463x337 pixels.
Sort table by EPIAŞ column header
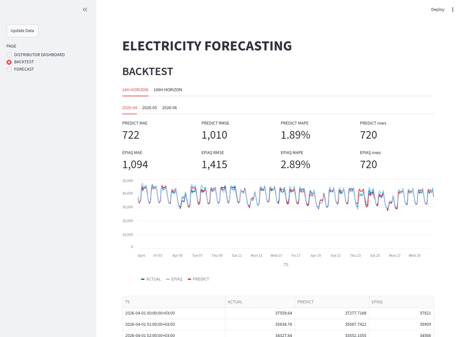click(x=401, y=302)
